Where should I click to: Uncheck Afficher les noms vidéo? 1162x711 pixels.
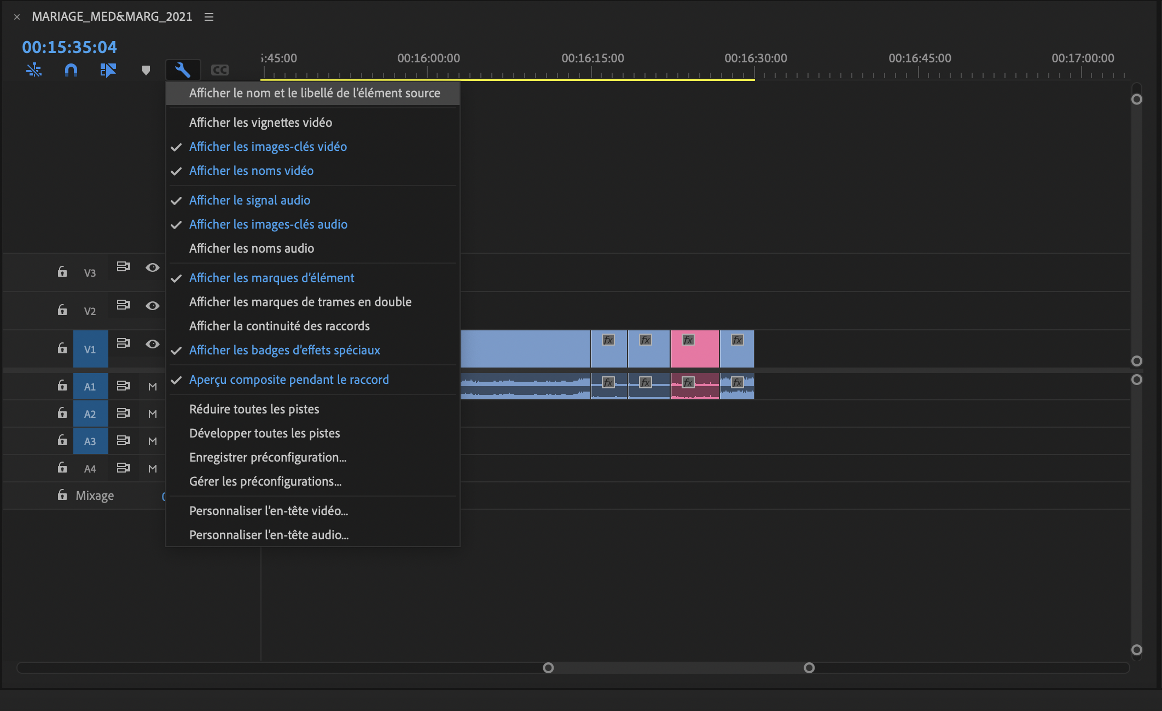[251, 171]
